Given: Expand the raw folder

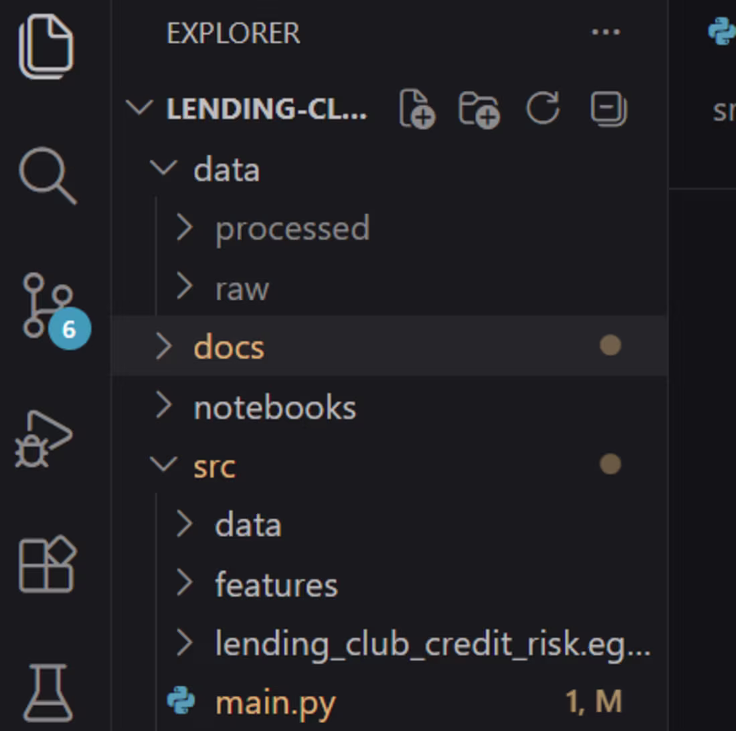Looking at the screenshot, I should 242,289.
